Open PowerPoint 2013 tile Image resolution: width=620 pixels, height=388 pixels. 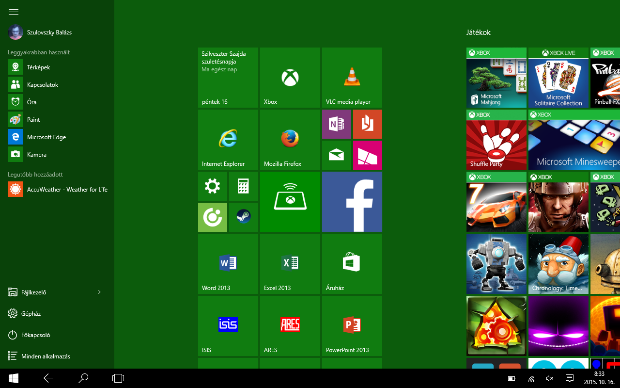coord(352,326)
